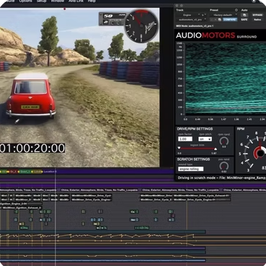The image size is (266, 266).
Task: Select the MiniMinor_Ignition_Exhaust clip
Action: [x=22, y=208]
